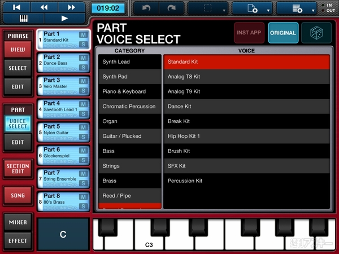This screenshot has width=339, height=254.
Task: Choose the Guitar / Plucked category
Action: (130, 136)
